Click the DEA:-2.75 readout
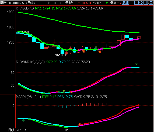Screen dimensions: 154x132 tap(65, 97)
